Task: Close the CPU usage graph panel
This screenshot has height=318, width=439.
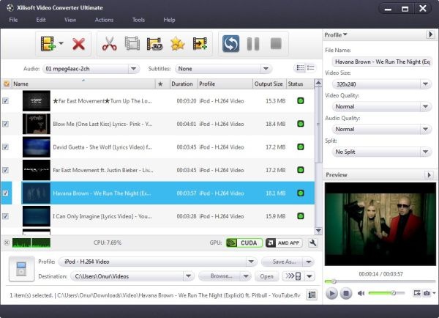Action: (x=7, y=243)
